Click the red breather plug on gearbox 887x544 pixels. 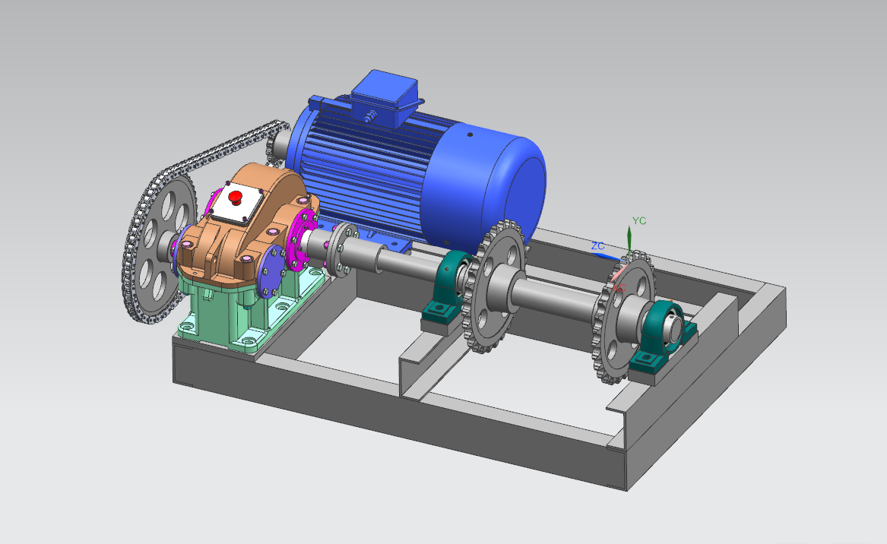coord(236,198)
